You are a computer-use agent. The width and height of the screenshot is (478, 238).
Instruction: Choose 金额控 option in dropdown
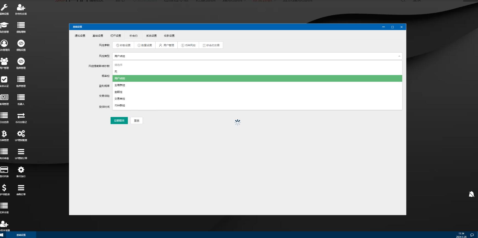[x=119, y=92]
